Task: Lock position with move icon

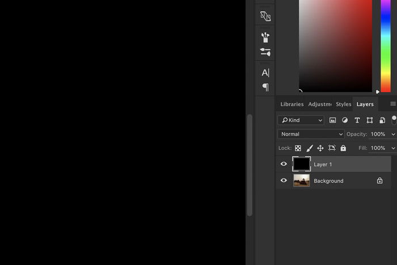Action: tap(320, 148)
